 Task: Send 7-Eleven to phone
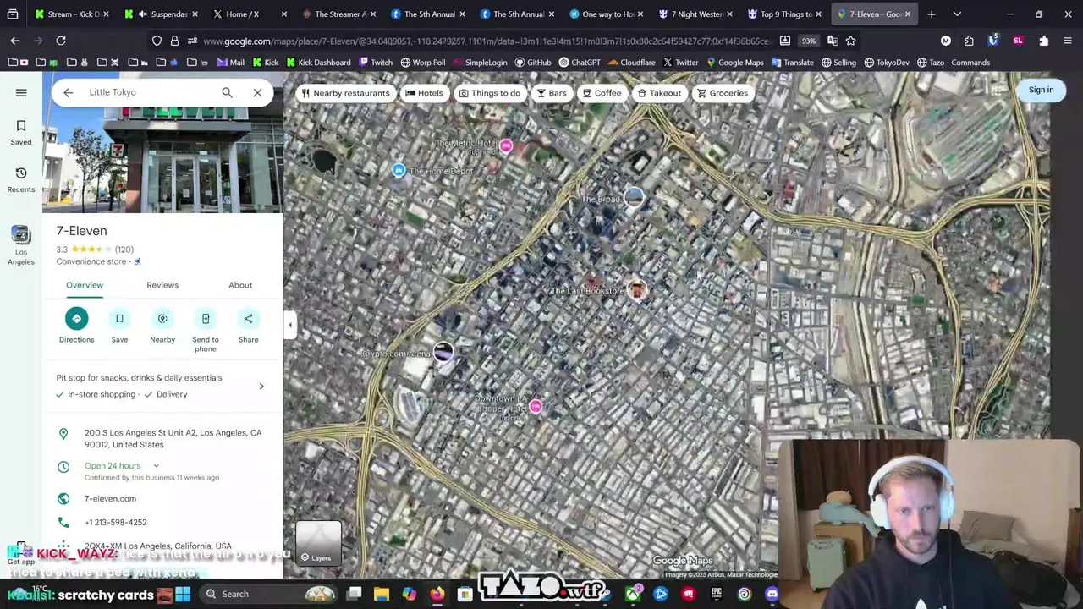click(206, 330)
